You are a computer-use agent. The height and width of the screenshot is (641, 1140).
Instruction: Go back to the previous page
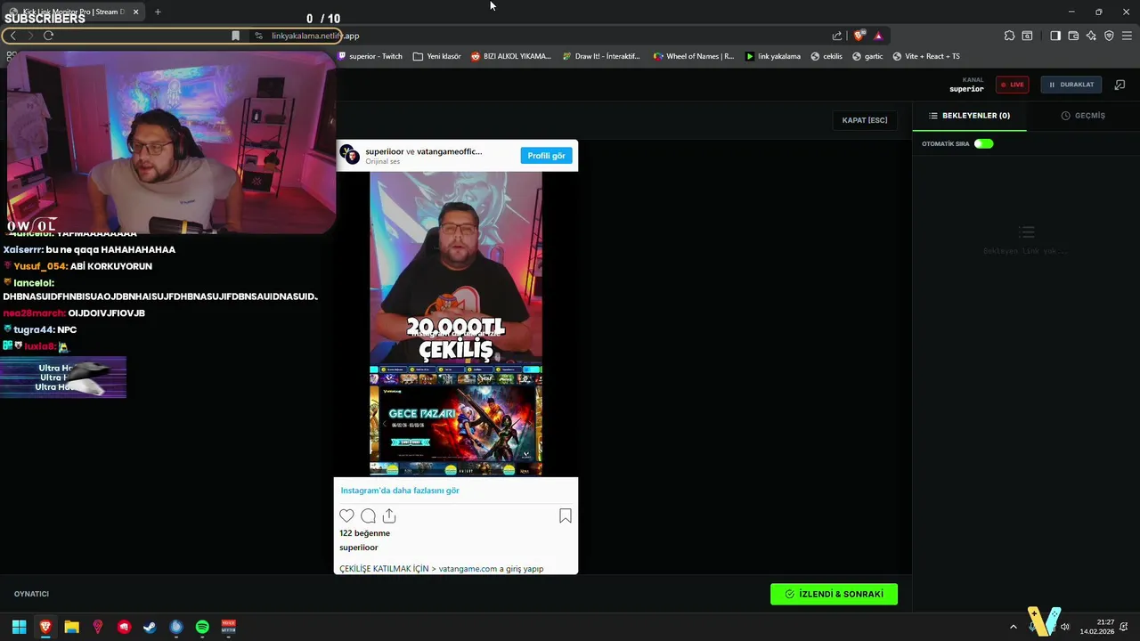pos(12,36)
